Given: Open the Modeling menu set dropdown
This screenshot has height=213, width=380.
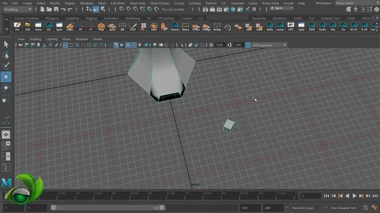Looking at the screenshot, I should [18, 9].
